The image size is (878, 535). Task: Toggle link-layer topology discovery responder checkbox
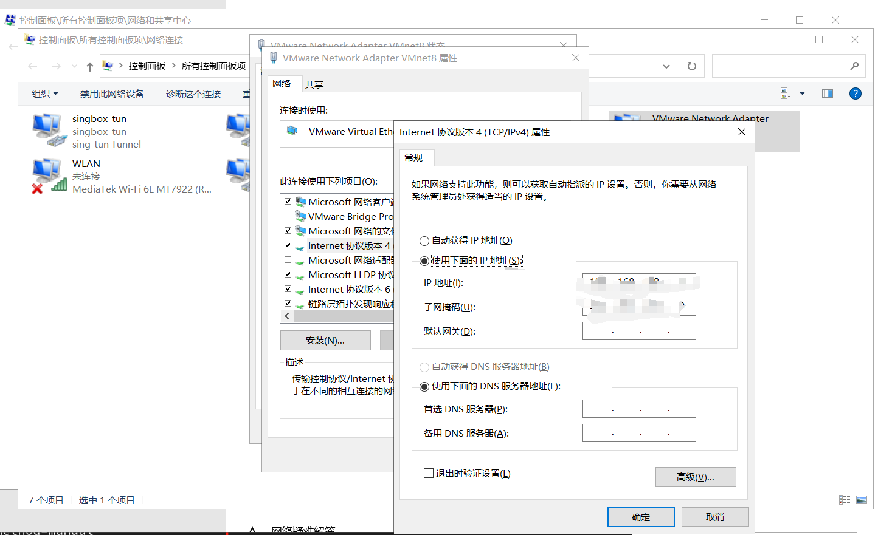[x=288, y=303]
